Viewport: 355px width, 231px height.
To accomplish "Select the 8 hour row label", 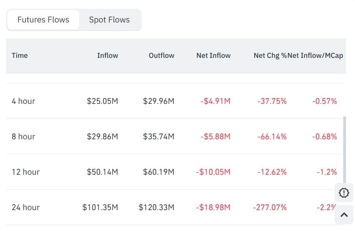I will coord(23,137).
